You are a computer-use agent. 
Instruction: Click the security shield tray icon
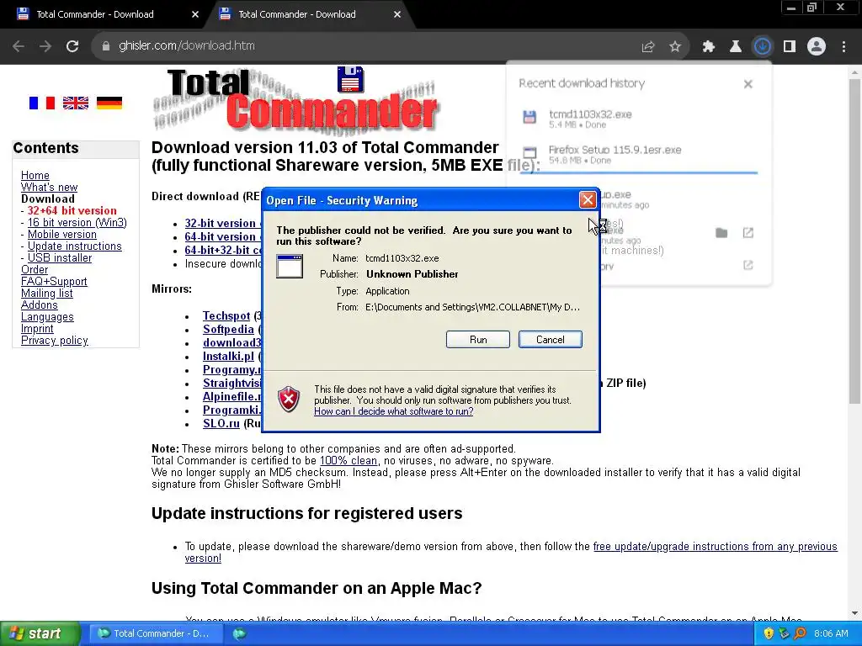pyautogui.click(x=769, y=633)
